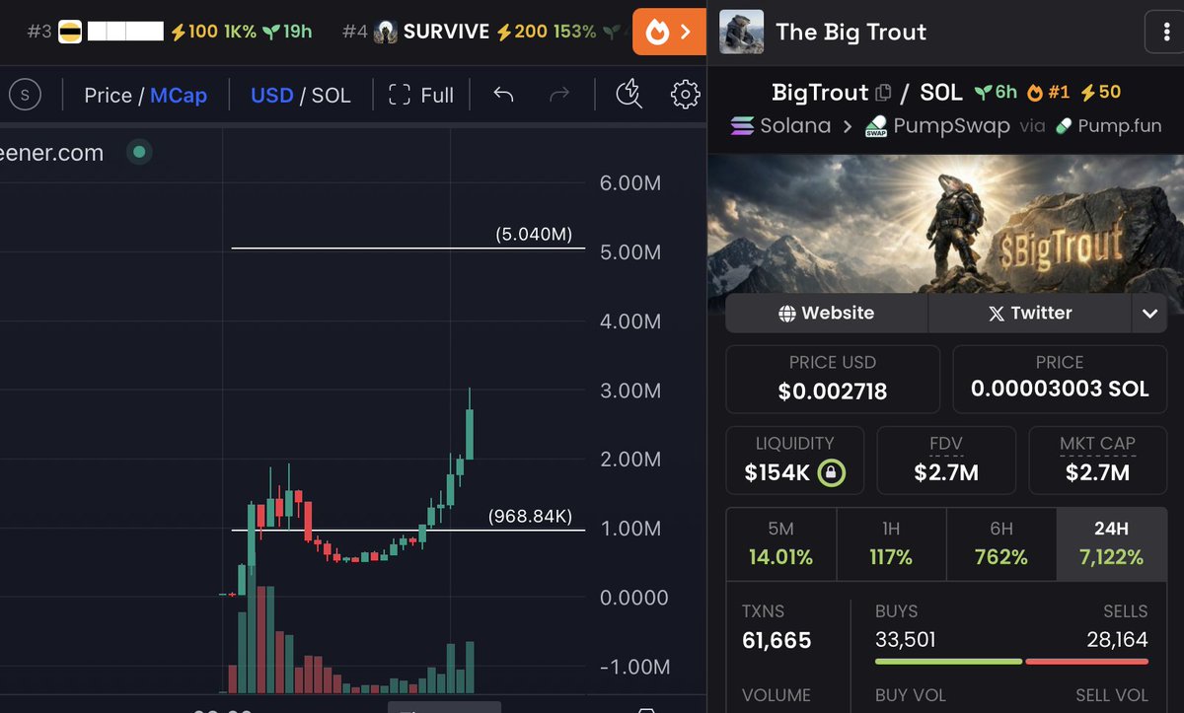Click the MKT CAP $2.7M box
The image size is (1184, 713).
pos(1098,460)
